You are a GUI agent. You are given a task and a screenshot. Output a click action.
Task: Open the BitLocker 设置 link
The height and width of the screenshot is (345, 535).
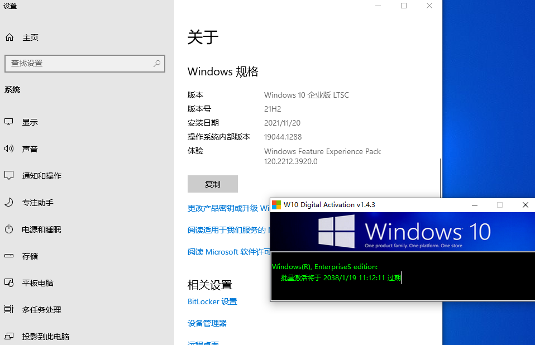pos(212,301)
